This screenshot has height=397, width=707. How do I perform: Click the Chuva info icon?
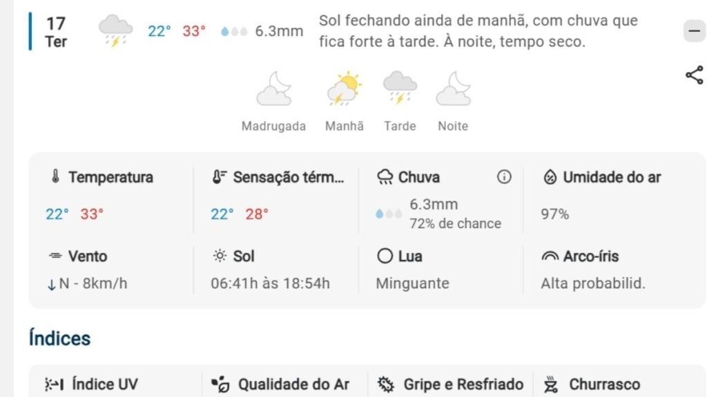coord(504,177)
